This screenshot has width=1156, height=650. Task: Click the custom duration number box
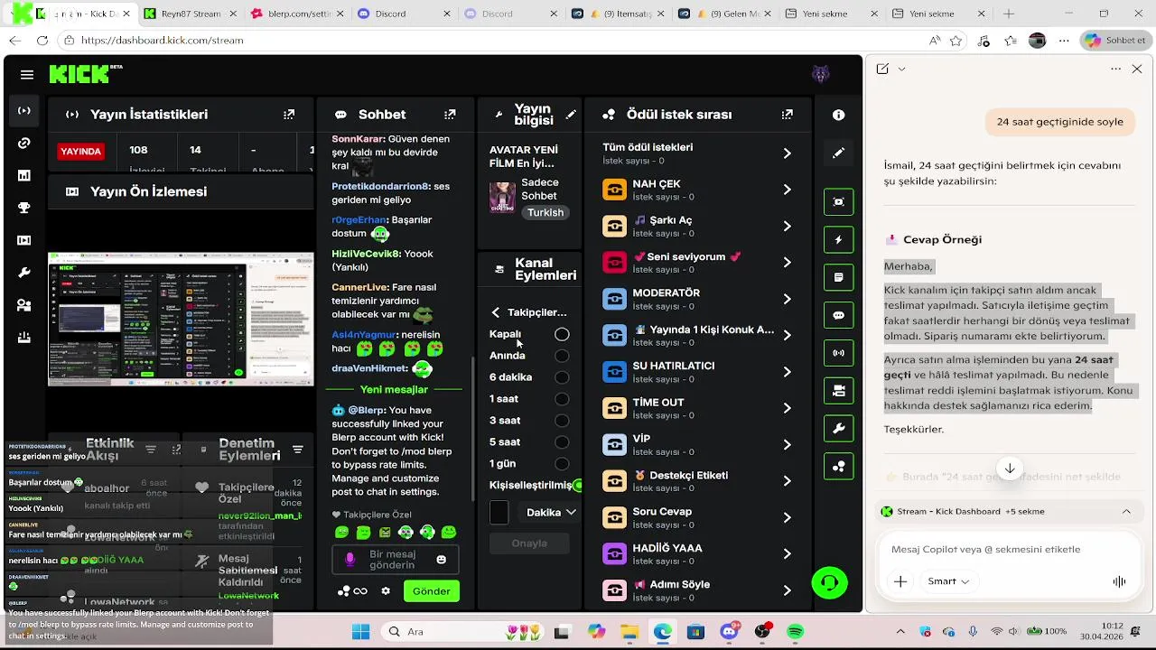(499, 512)
